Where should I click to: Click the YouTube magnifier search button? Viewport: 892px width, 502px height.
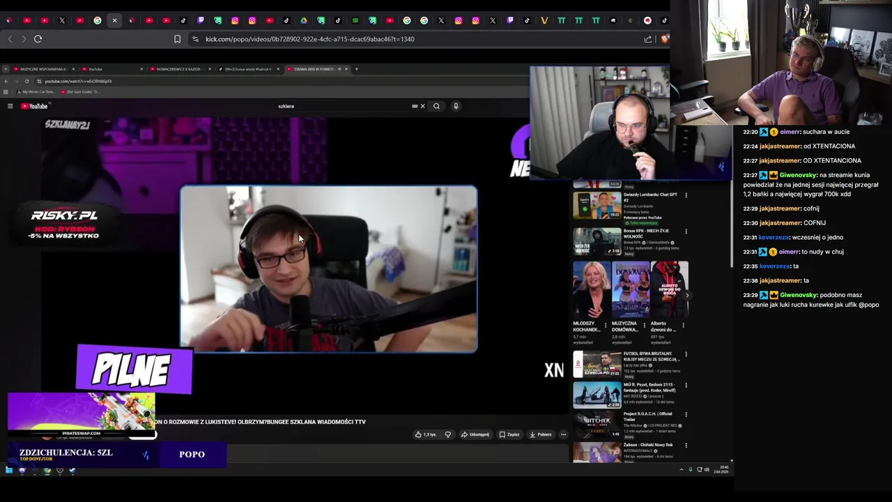(436, 106)
